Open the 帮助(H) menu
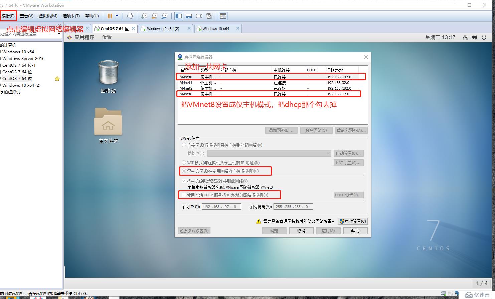Screen dimensions: 495x299 coord(92,16)
